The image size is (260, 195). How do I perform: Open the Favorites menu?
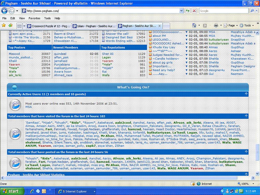click(x=34, y=18)
